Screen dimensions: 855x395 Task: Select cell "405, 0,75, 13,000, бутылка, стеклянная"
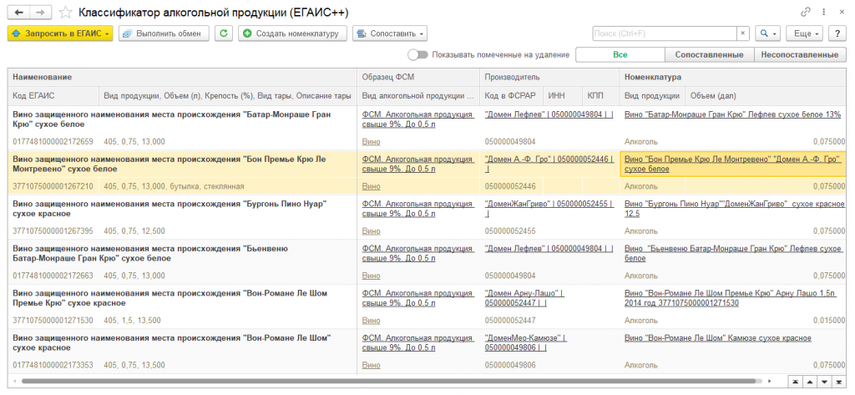tap(228, 186)
